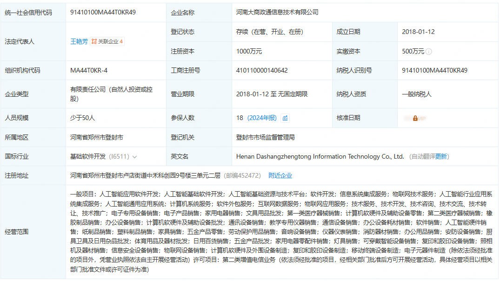Select the taxpayer ID value under 纳税人识别号
The width and height of the screenshot is (500, 281).
point(434,70)
